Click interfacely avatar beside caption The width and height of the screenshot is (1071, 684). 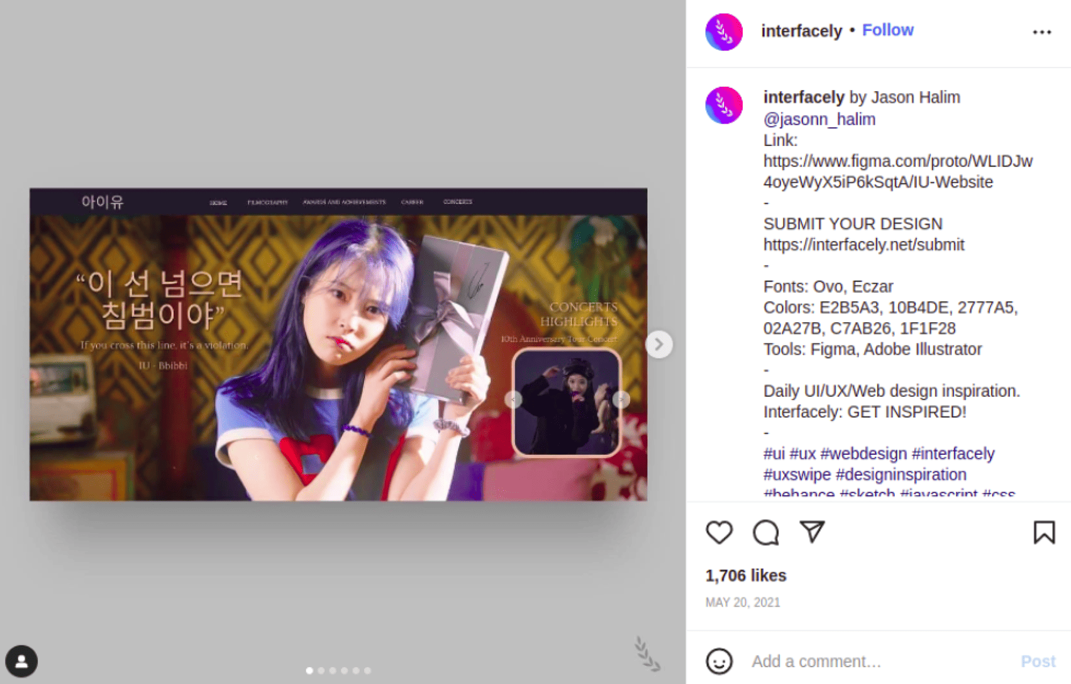(724, 105)
